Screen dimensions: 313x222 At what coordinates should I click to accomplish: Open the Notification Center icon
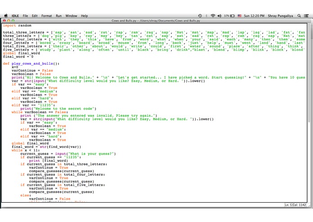(x=306, y=16)
